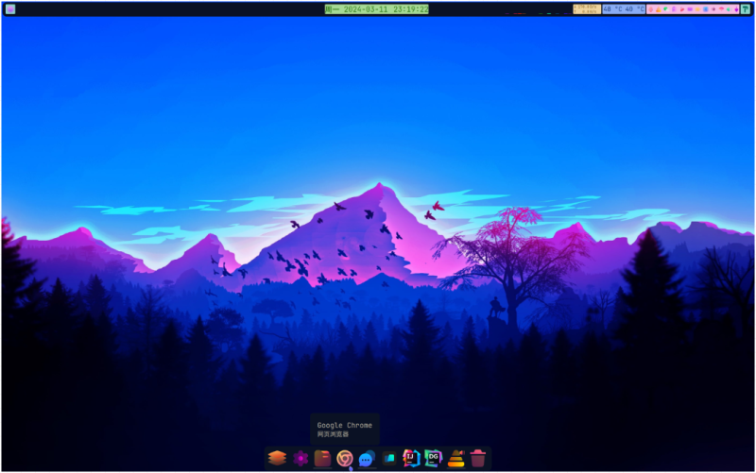756x473 pixels.
Task: Launch the teal terminal-style app in dock
Action: click(389, 458)
